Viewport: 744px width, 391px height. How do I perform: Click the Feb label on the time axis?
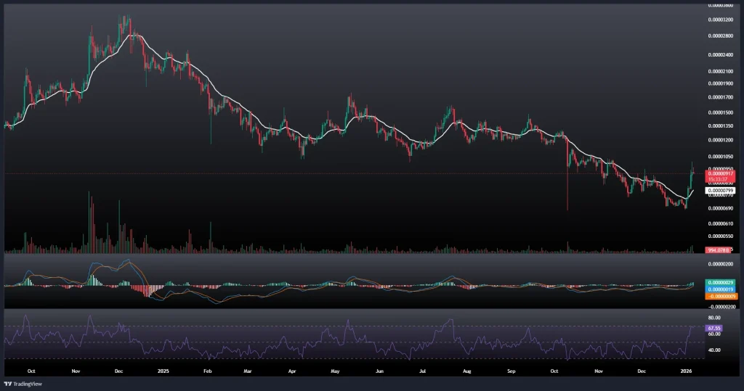point(207,369)
